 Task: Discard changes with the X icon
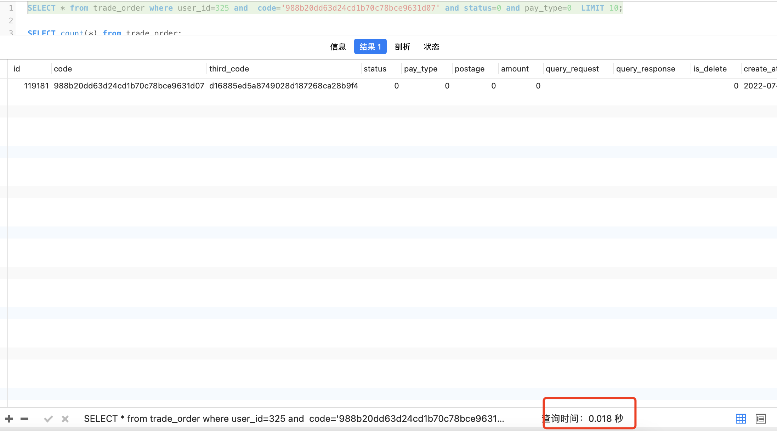(65, 419)
